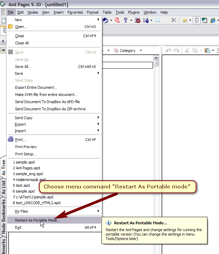The height and width of the screenshot is (254, 219).
Task: Open recent file 2 Aml Pages.apd
Action: [54, 168]
